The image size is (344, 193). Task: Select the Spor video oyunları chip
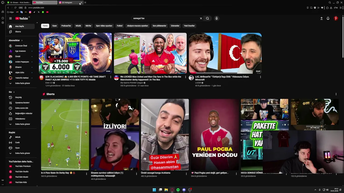click(x=104, y=26)
